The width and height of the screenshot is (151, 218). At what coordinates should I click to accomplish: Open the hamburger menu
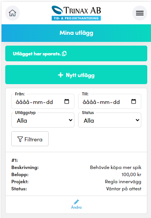coord(140,13)
